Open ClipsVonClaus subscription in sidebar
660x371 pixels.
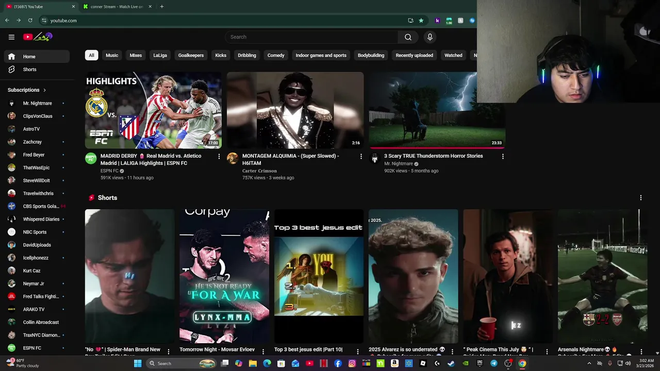36,116
